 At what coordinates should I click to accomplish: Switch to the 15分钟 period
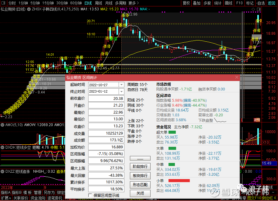tap(48, 3)
